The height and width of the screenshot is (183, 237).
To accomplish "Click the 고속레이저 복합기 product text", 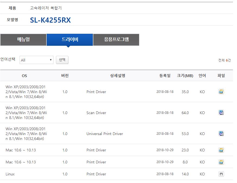I will pos(46,8).
